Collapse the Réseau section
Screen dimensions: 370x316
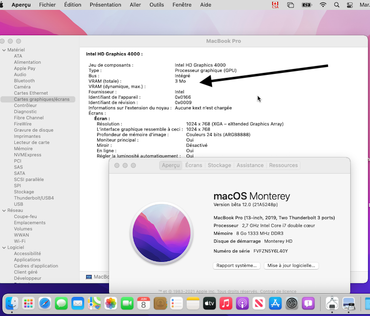(x=4, y=211)
